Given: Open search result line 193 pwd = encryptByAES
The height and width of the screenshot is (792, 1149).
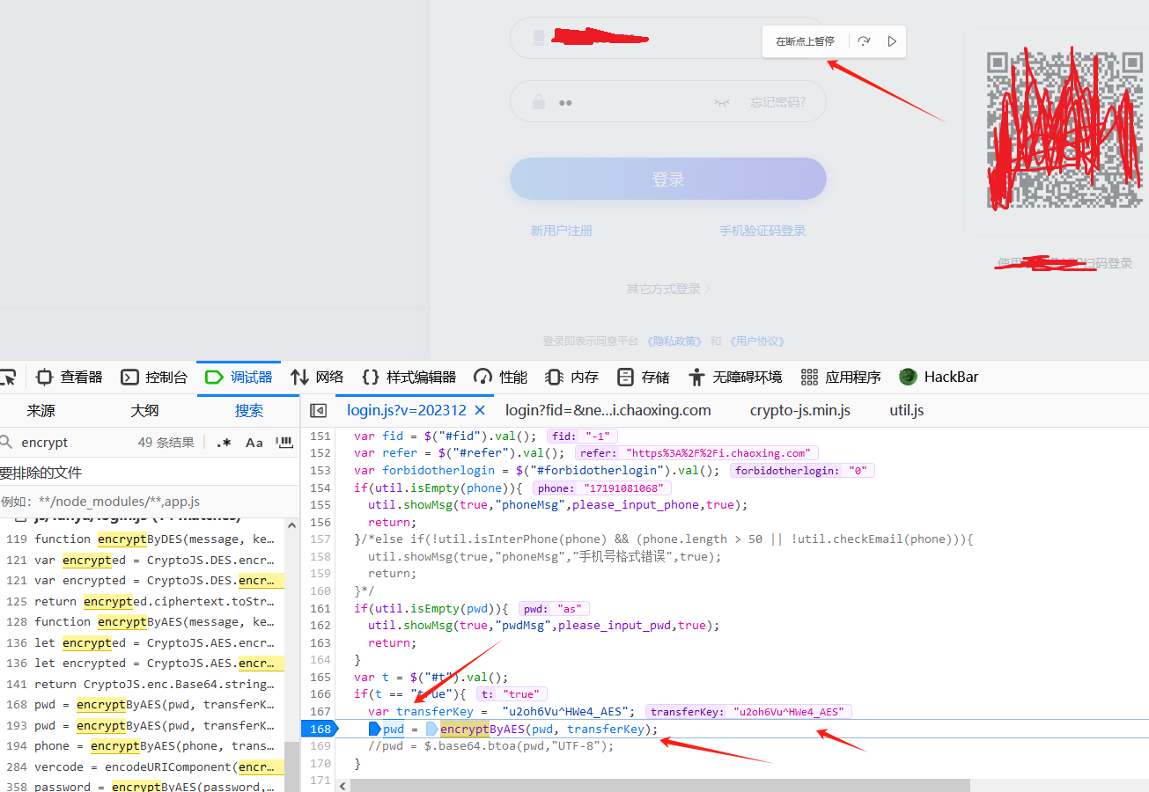Looking at the screenshot, I should [x=143, y=726].
